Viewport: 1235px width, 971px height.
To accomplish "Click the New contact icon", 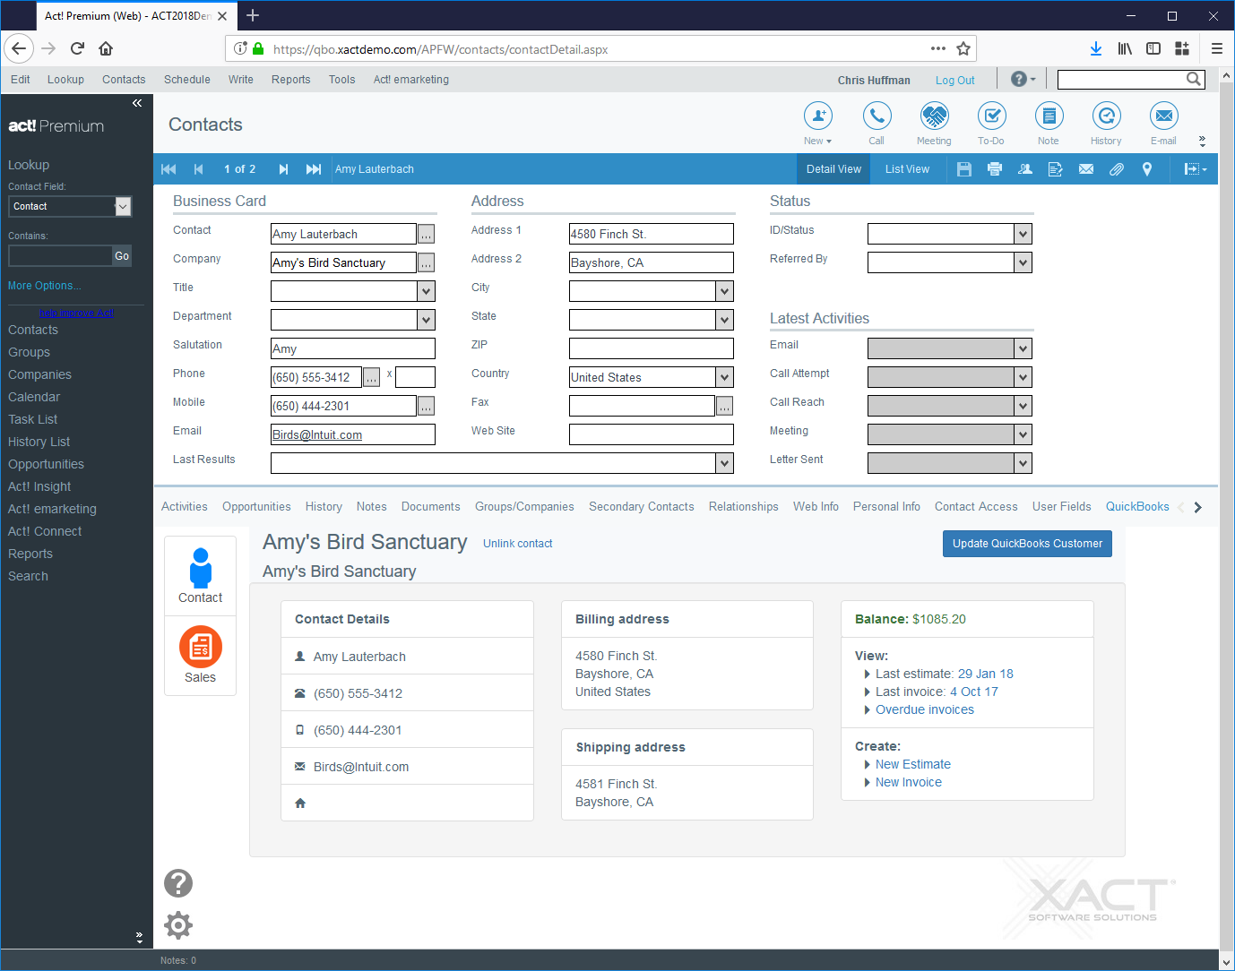I will tap(817, 116).
